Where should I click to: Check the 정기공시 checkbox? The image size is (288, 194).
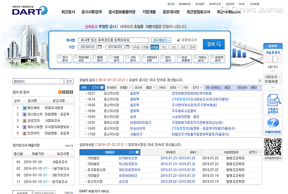click(60, 57)
